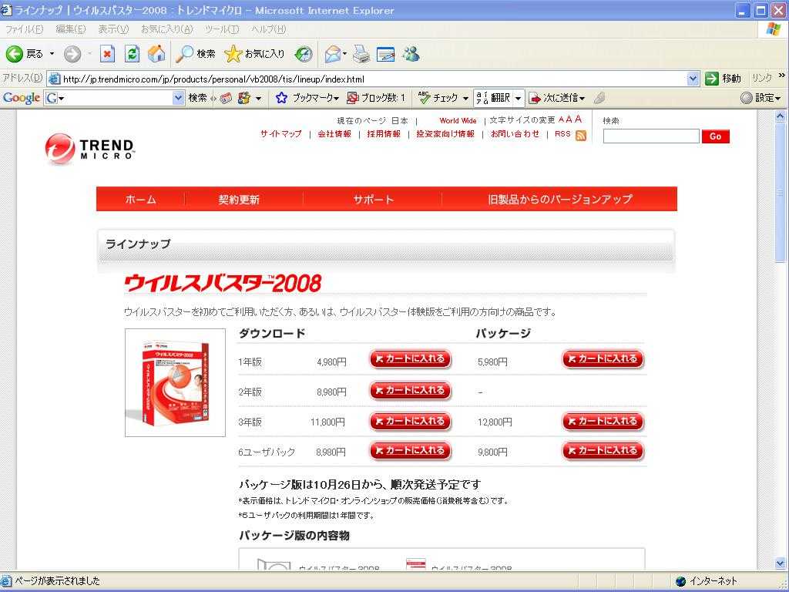
Task: Click the Mail envelope icon
Action: coord(333,54)
